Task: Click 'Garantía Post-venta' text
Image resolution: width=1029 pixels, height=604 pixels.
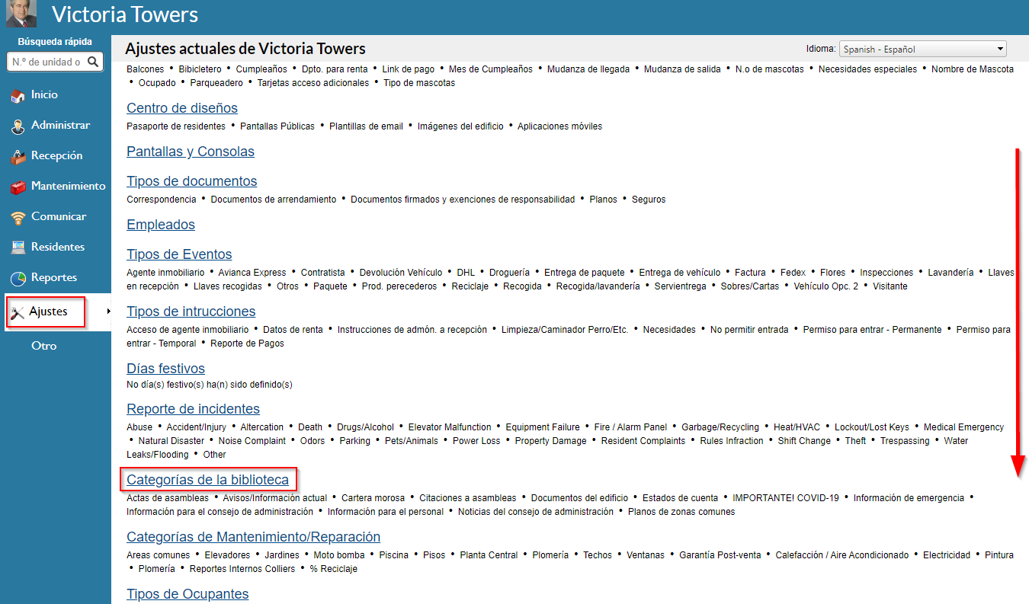Action: pyautogui.click(x=720, y=555)
